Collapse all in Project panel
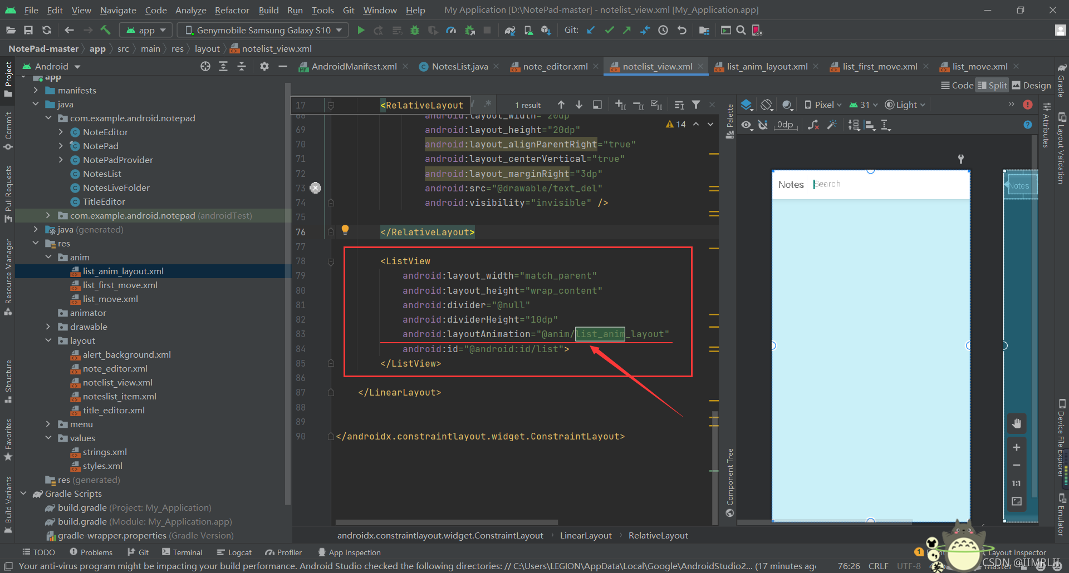This screenshot has height=573, width=1069. 242,66
